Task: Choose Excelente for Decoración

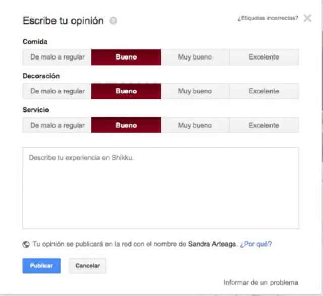Action: pyautogui.click(x=263, y=91)
